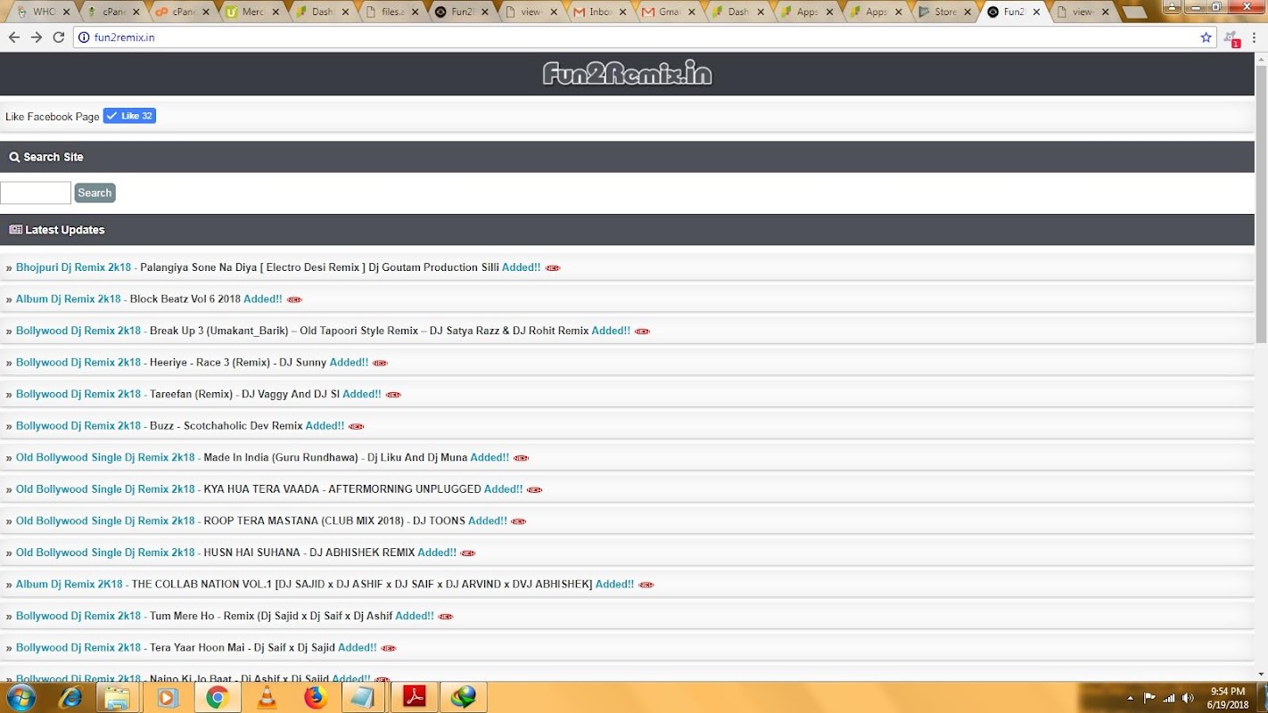Open the Chrome three-dot menu
The width and height of the screenshot is (1268, 713).
tap(1256, 37)
